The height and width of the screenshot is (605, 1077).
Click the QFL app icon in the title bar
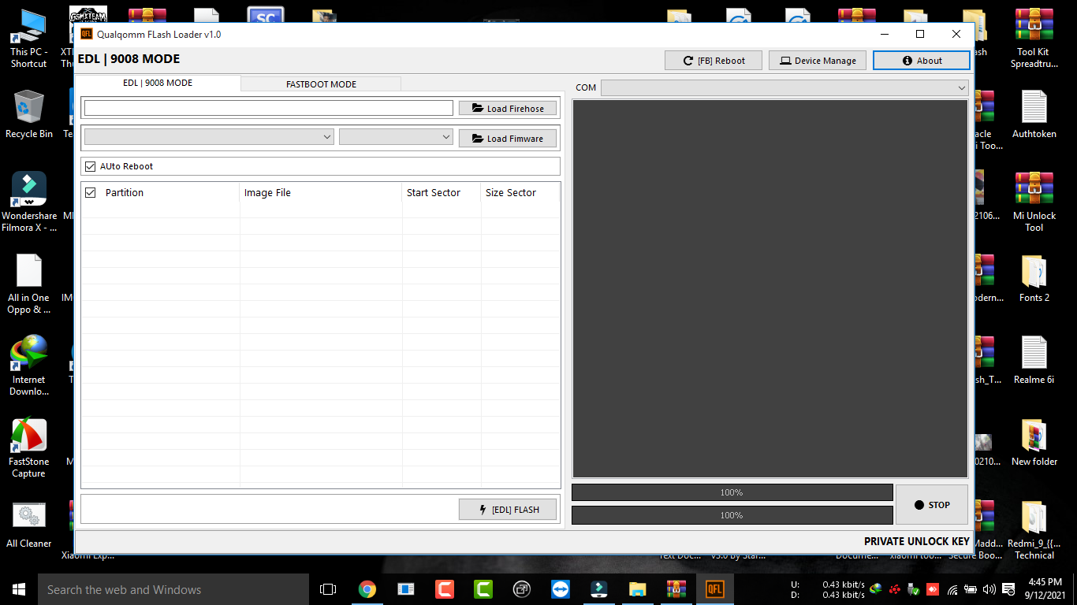pyautogui.click(x=87, y=34)
